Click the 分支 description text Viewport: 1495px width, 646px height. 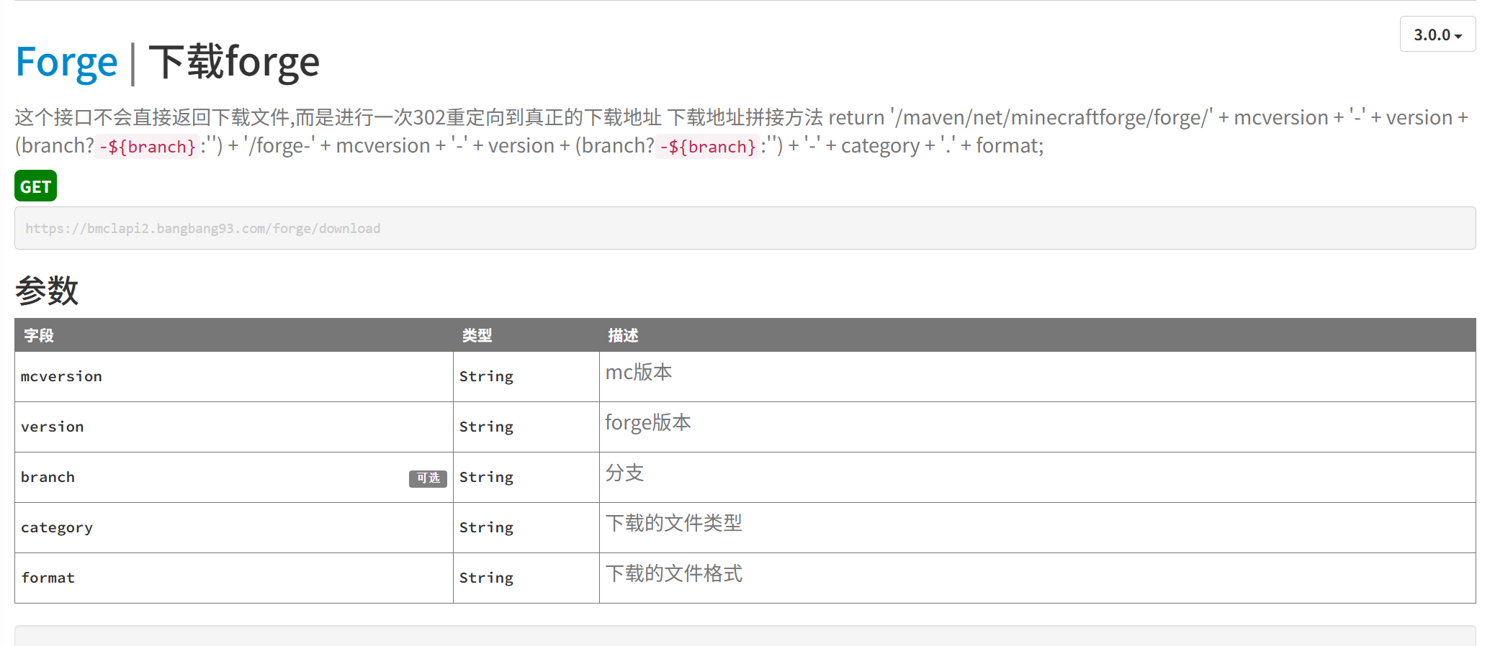point(624,473)
